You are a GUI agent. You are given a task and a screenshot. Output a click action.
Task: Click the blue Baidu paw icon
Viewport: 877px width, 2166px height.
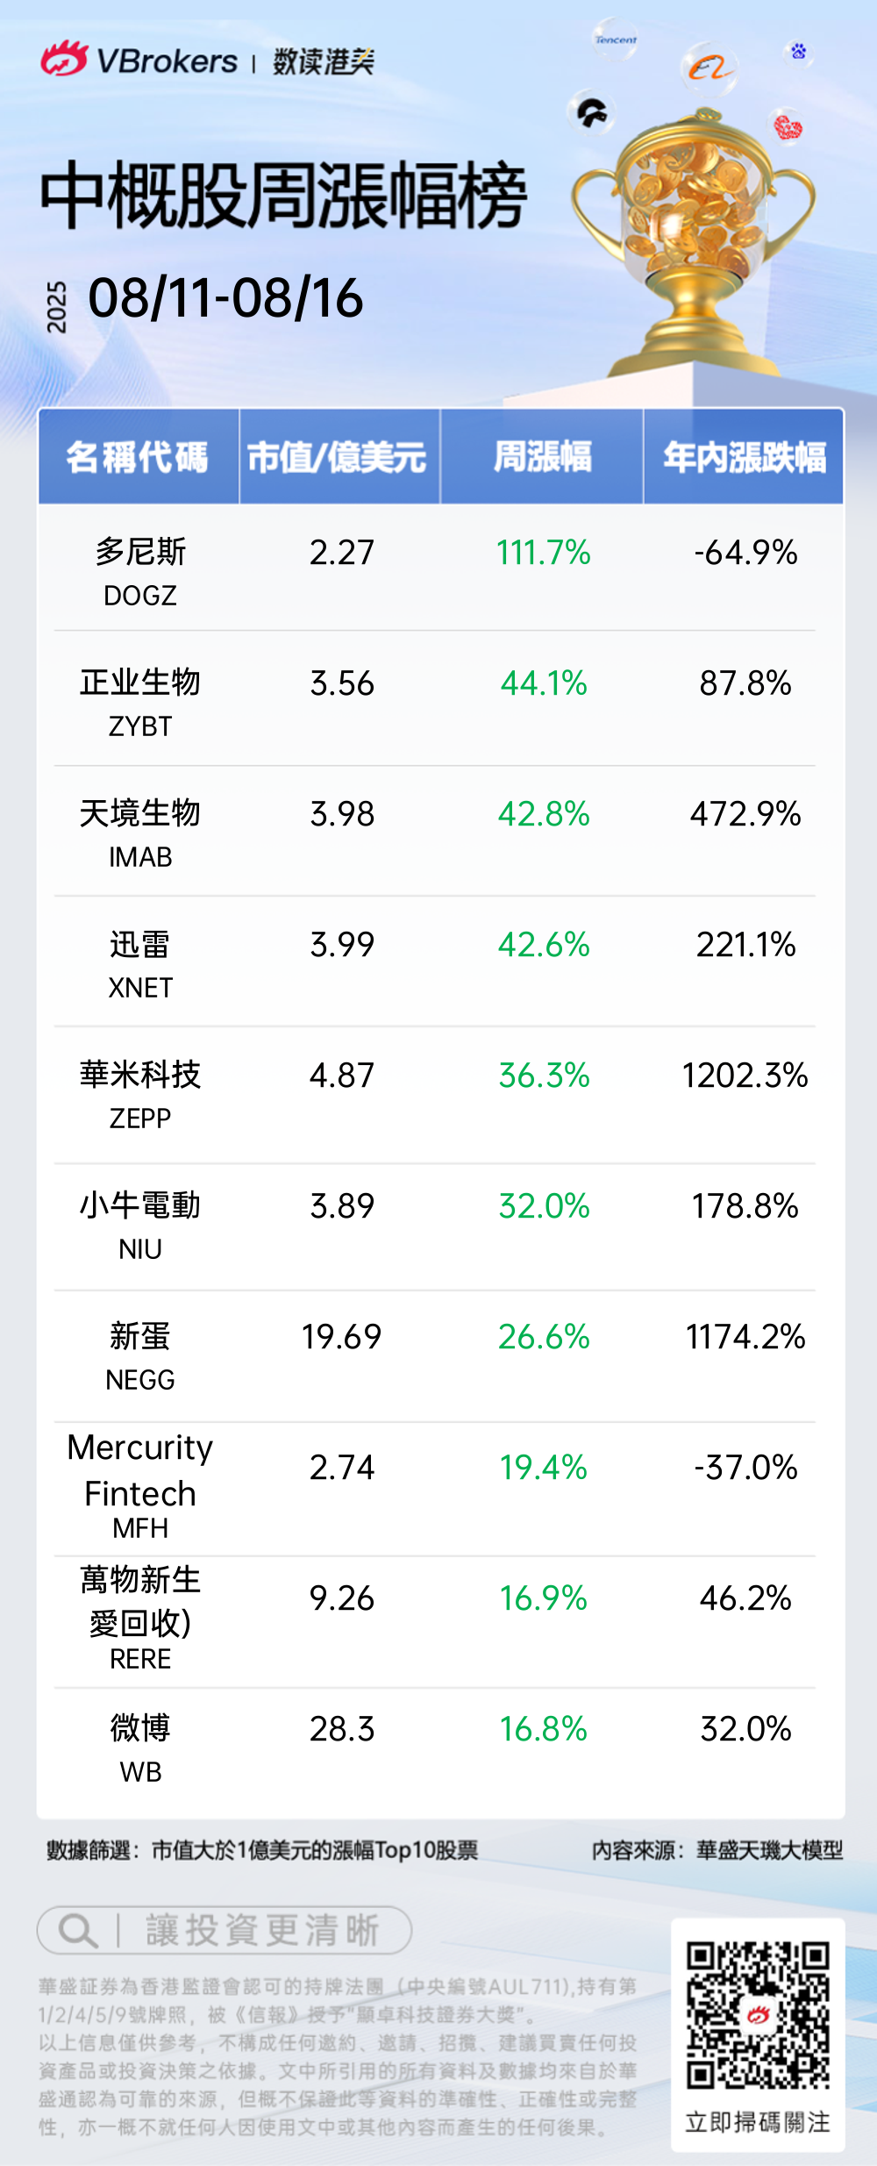798,52
